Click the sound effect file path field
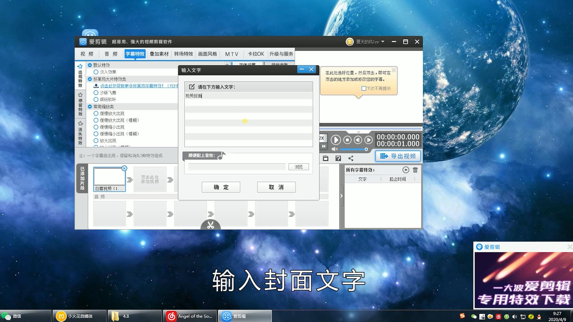Screen dimensions: 573x322 click(x=237, y=167)
